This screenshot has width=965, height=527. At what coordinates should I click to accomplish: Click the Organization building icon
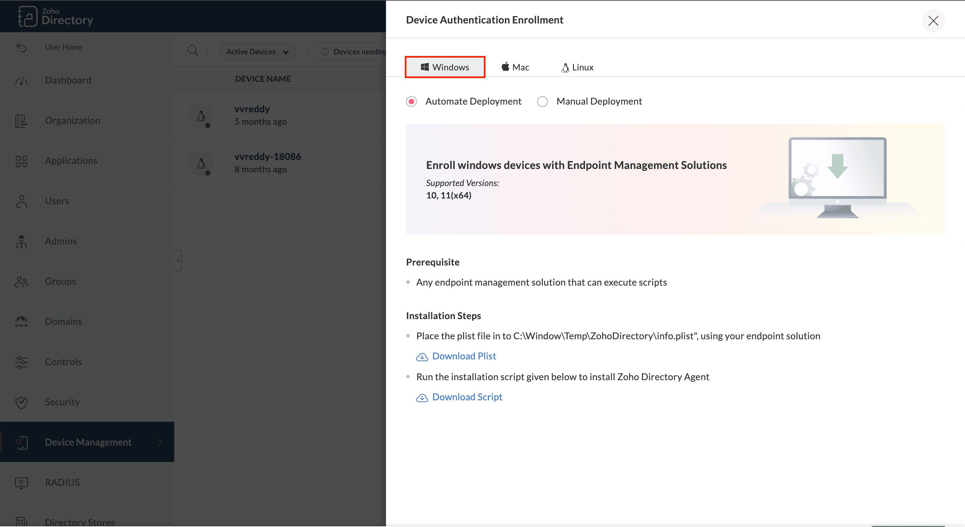point(21,121)
